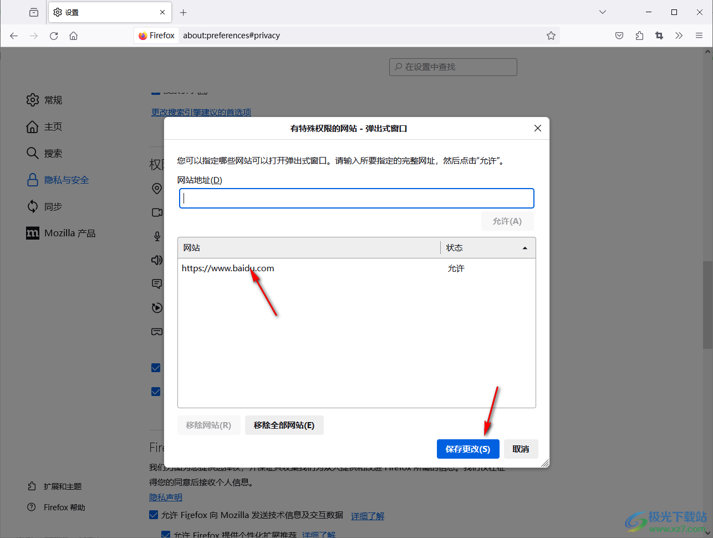The image size is (713, 538).
Task: Click the microphone permission icon
Action: point(157,236)
